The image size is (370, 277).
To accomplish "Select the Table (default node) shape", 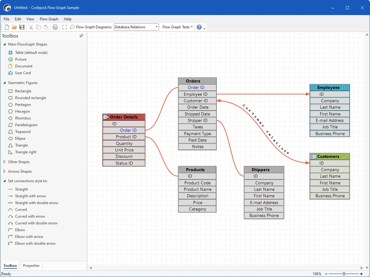I will [31, 53].
